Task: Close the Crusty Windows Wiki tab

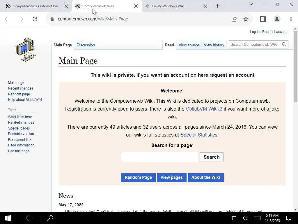Action: coord(205,6)
